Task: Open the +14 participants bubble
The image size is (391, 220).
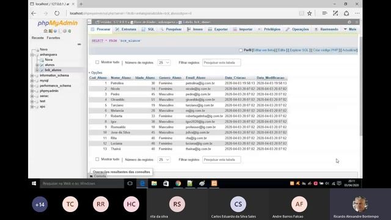Action: [40, 204]
